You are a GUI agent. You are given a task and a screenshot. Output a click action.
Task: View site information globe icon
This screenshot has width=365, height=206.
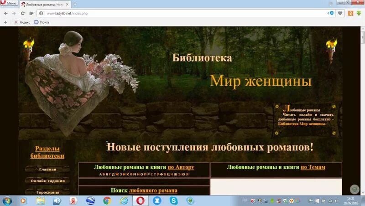41,14
